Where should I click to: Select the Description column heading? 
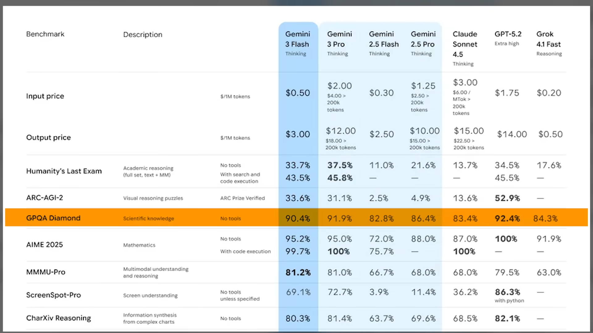[142, 35]
